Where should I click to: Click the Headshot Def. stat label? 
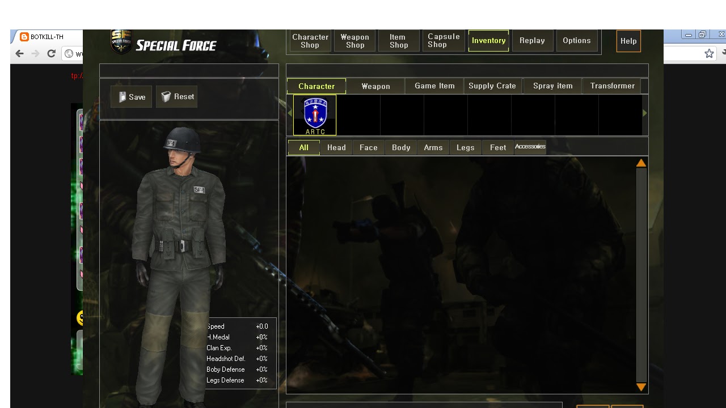[226, 359]
